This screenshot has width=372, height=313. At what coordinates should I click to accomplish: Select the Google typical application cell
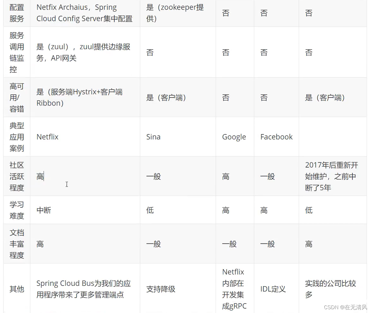(x=234, y=137)
